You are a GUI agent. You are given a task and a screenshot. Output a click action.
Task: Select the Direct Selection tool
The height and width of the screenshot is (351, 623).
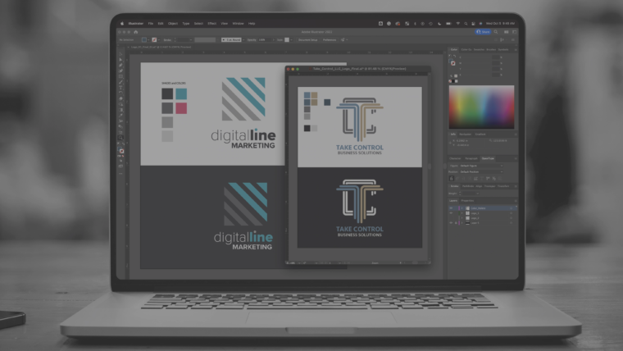coord(121,64)
